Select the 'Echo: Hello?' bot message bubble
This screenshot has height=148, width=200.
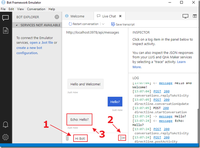point(79,119)
